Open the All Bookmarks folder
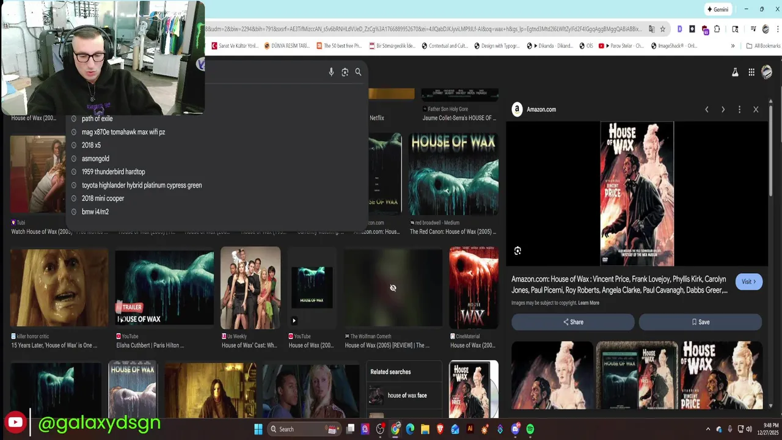Screen dimensions: 782x440 click(763, 46)
